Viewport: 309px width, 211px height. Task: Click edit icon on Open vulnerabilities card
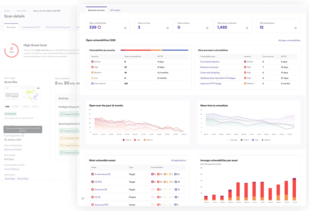[x=125, y=28]
